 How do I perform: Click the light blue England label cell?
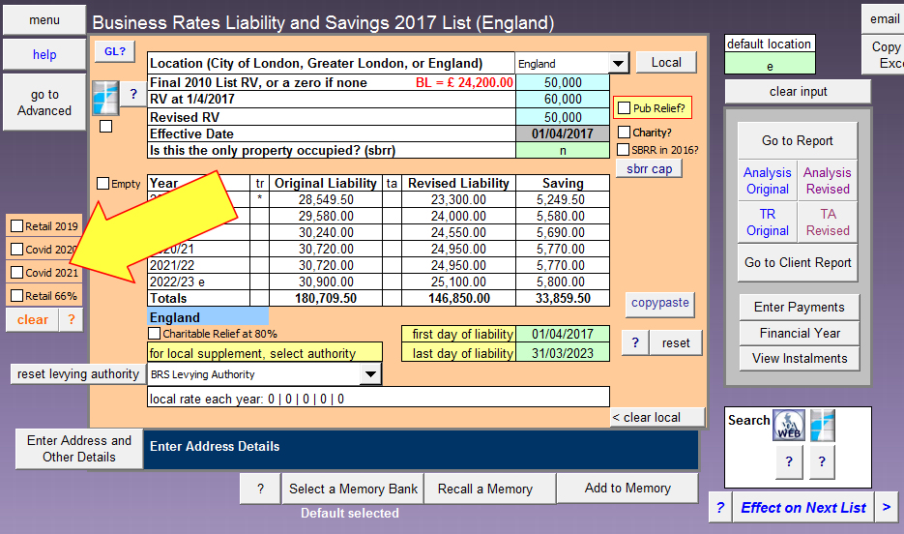click(x=208, y=317)
